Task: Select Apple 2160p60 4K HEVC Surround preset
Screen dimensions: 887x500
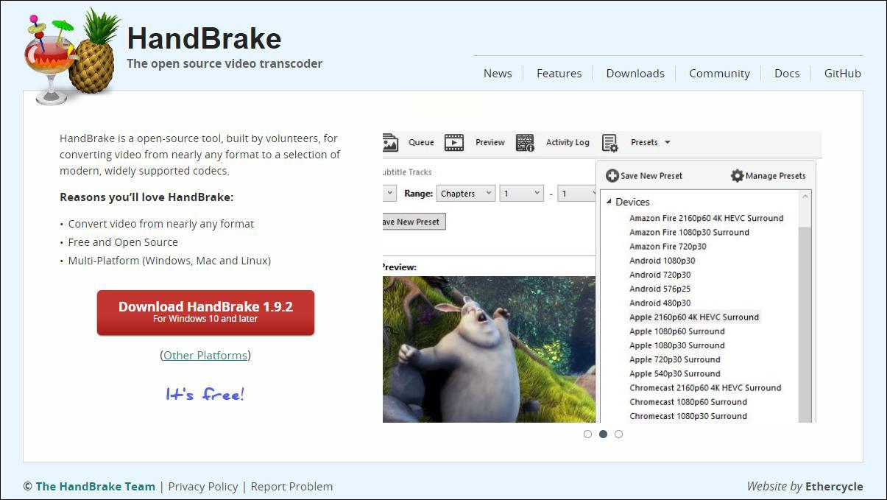Action: point(693,317)
